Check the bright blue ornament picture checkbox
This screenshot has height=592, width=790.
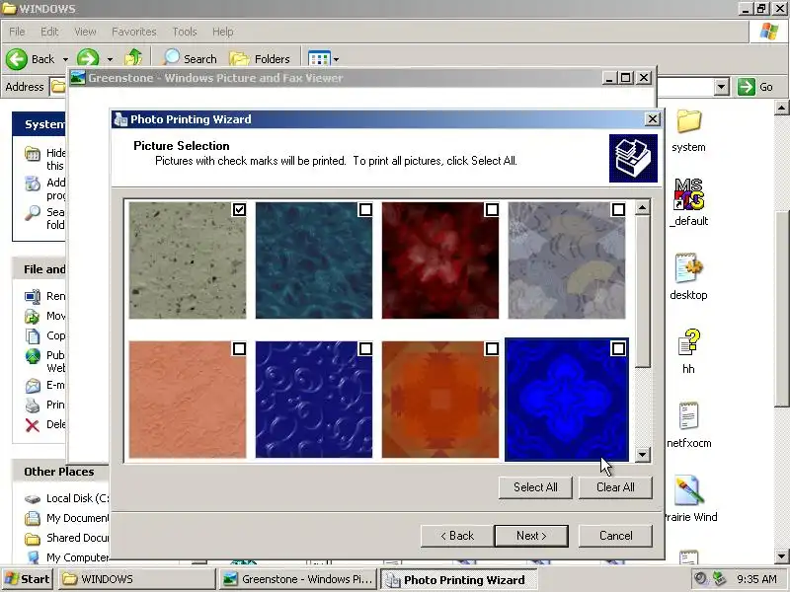pos(619,349)
